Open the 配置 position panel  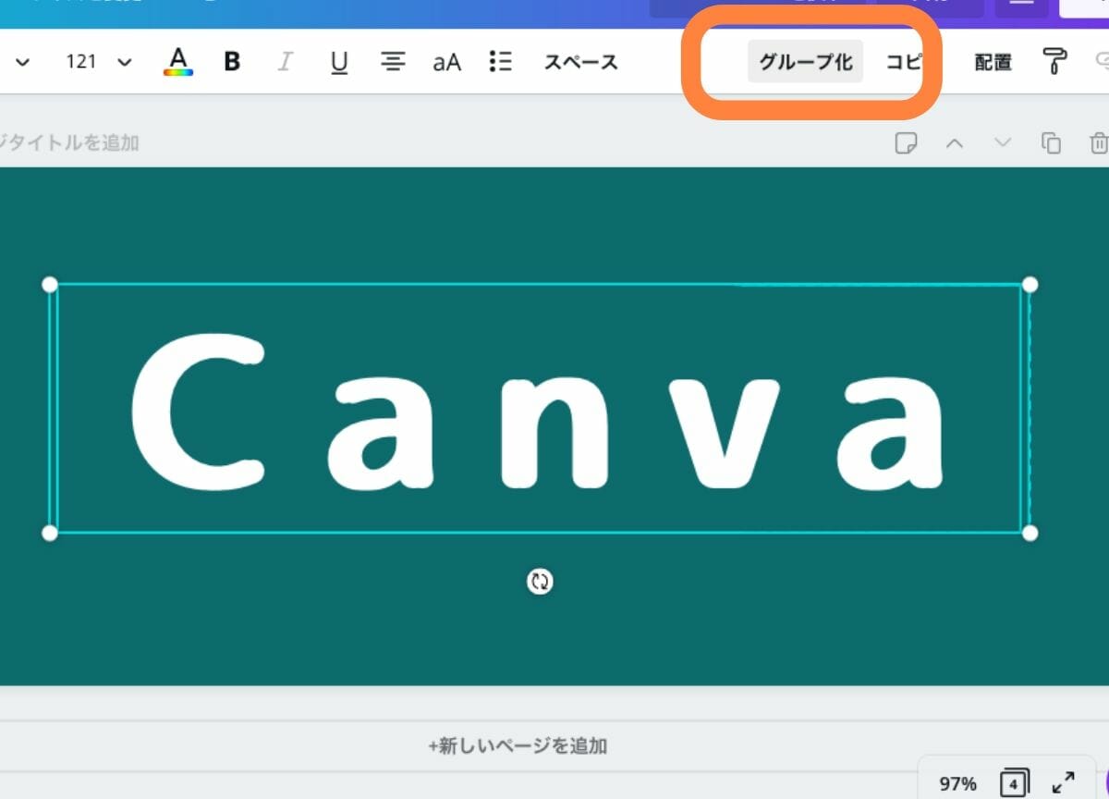point(993,62)
